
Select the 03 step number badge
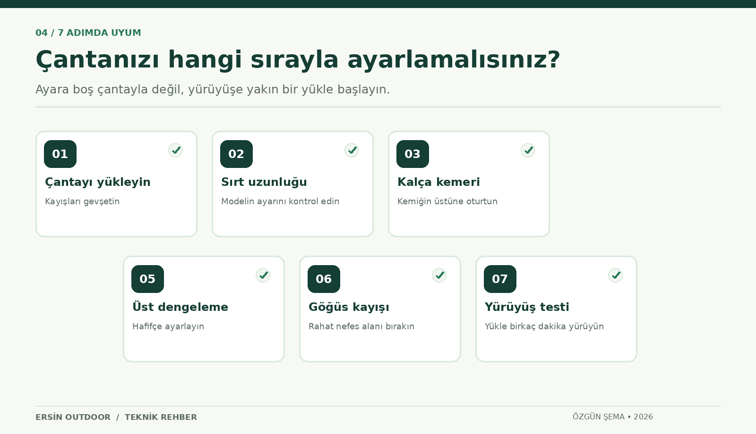(412, 154)
